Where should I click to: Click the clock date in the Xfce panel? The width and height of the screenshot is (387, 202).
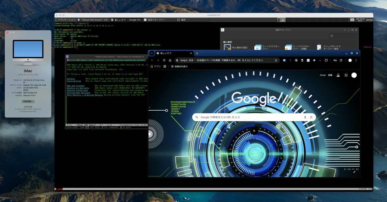(360, 20)
